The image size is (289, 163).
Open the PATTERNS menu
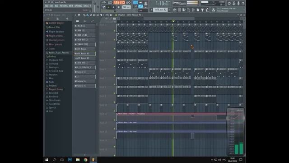click(64, 6)
